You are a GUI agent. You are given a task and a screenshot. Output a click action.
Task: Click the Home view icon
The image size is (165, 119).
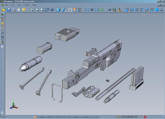coord(75,10)
